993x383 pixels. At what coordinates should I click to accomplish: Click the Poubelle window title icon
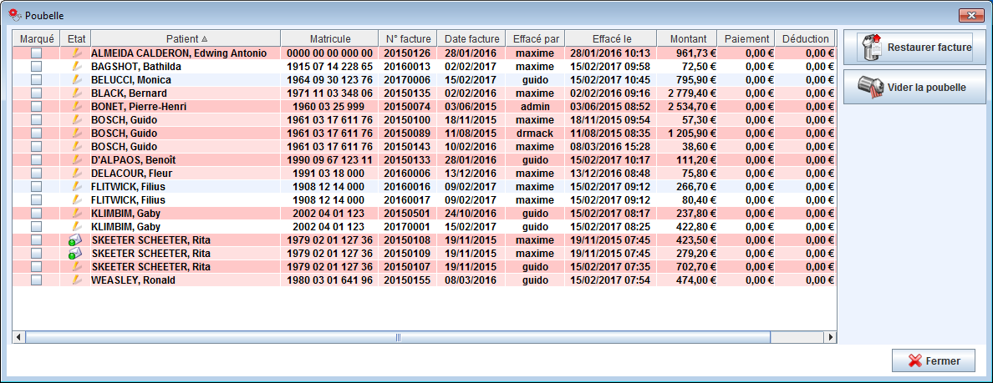(14, 15)
